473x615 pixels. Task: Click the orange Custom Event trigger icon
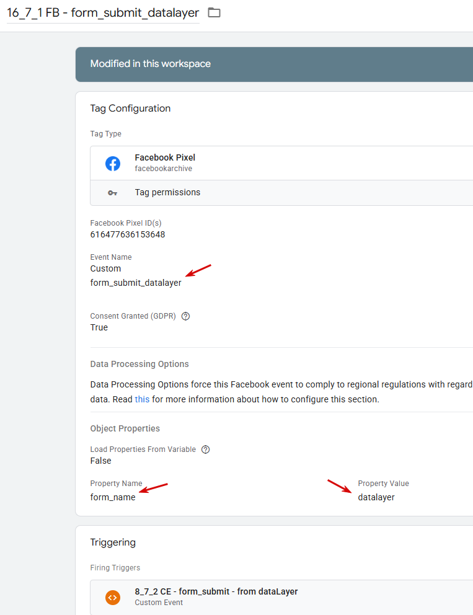pyautogui.click(x=113, y=597)
